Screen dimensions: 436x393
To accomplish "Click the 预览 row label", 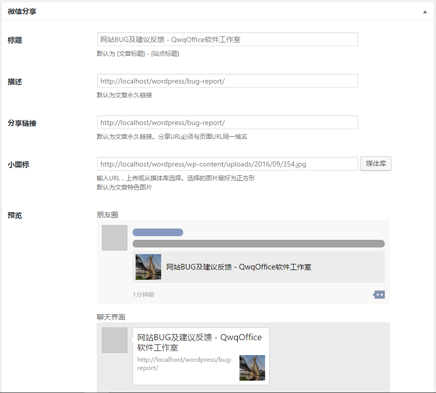I will click(15, 215).
